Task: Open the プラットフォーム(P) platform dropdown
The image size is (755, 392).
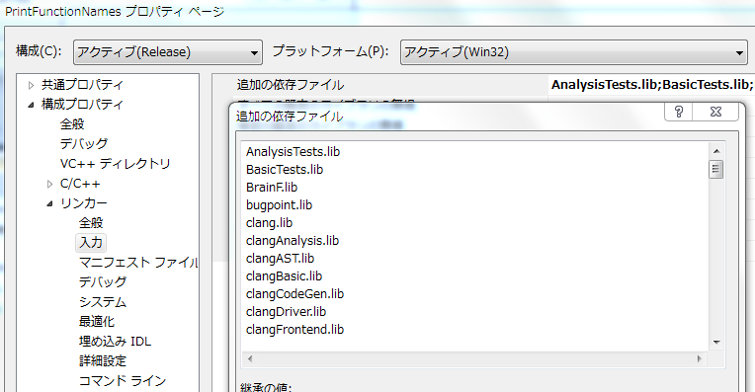Action: [574, 52]
